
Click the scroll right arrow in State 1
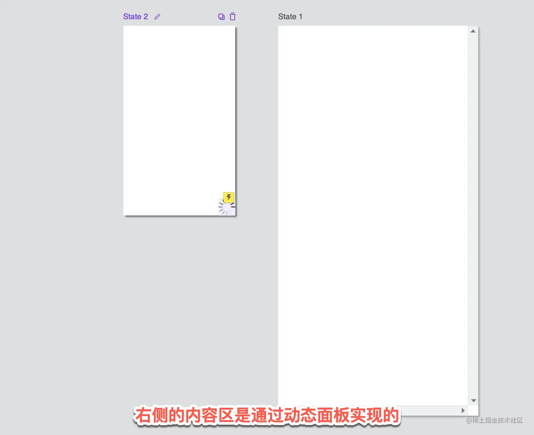pos(463,410)
